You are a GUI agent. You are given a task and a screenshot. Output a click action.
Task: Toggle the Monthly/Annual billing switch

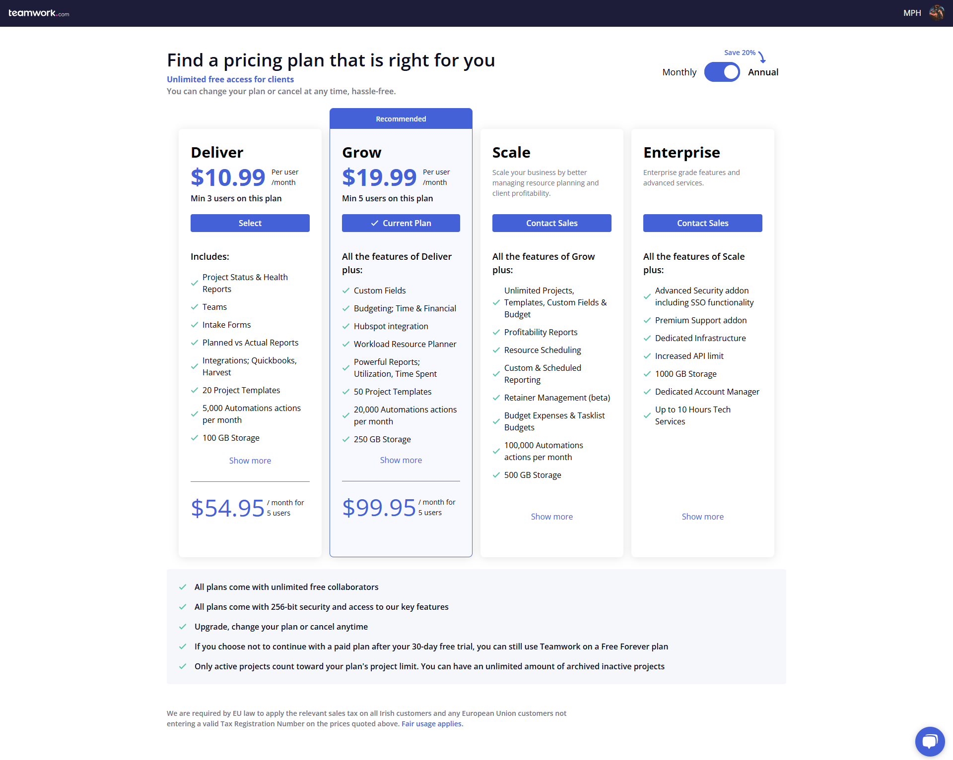pos(722,72)
